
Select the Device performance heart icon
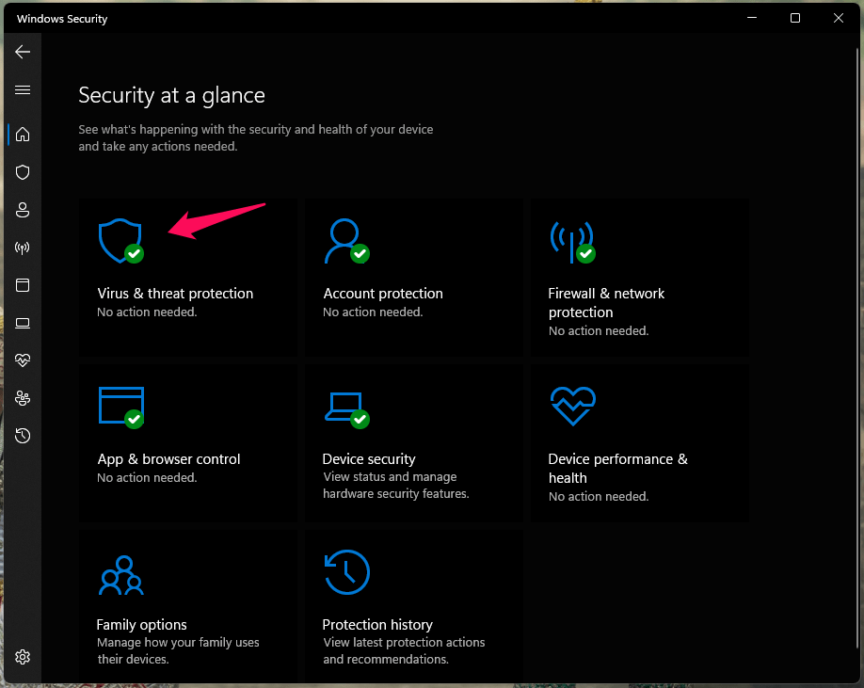point(22,360)
